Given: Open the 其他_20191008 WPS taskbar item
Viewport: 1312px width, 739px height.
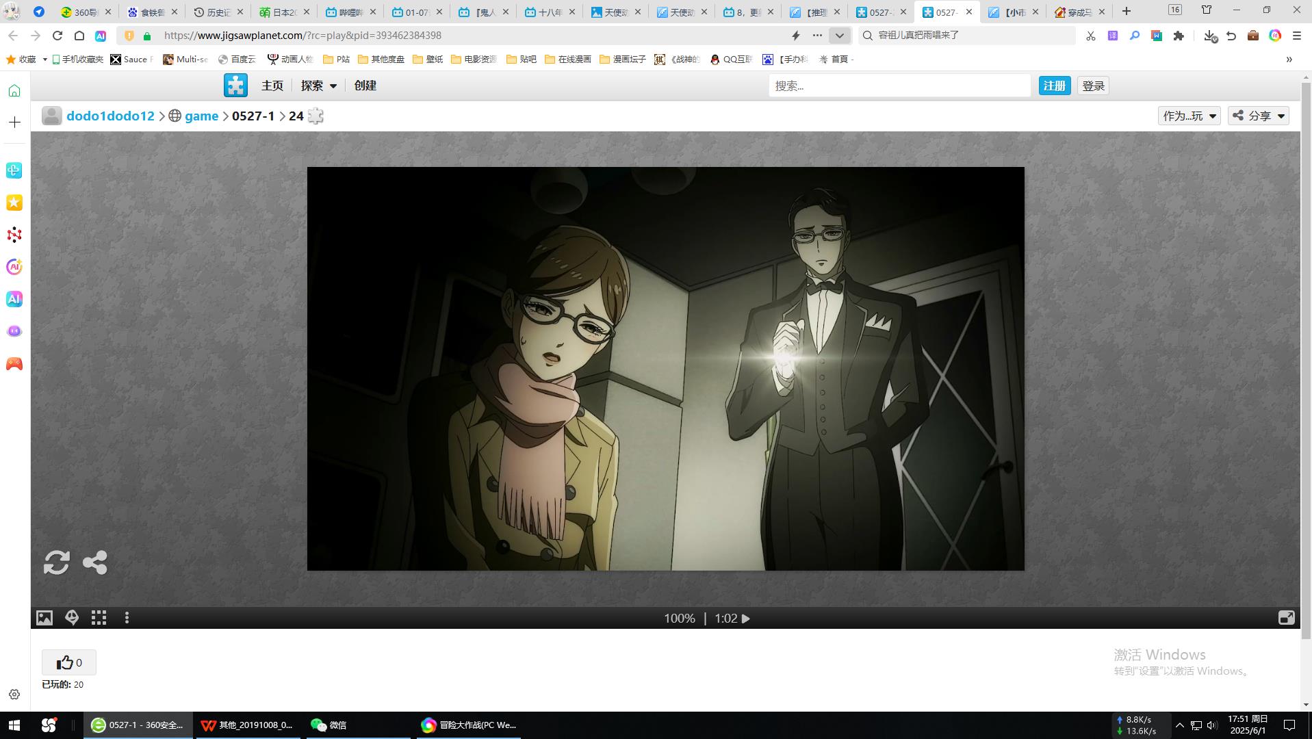Looking at the screenshot, I should 248,725.
